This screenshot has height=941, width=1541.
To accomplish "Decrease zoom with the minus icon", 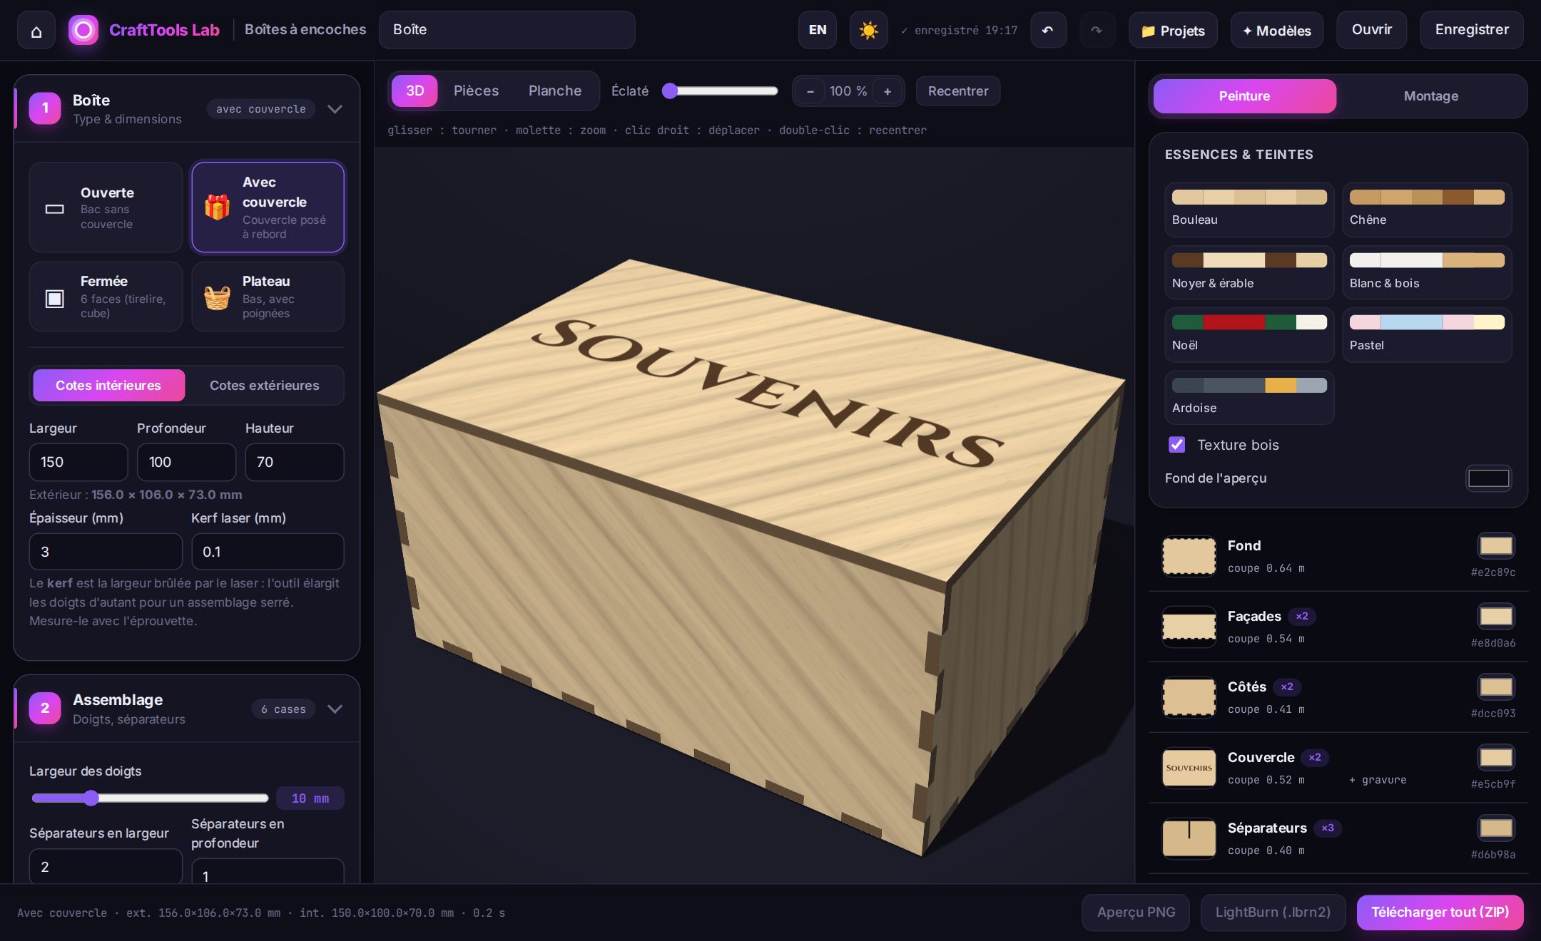I will pyautogui.click(x=810, y=91).
